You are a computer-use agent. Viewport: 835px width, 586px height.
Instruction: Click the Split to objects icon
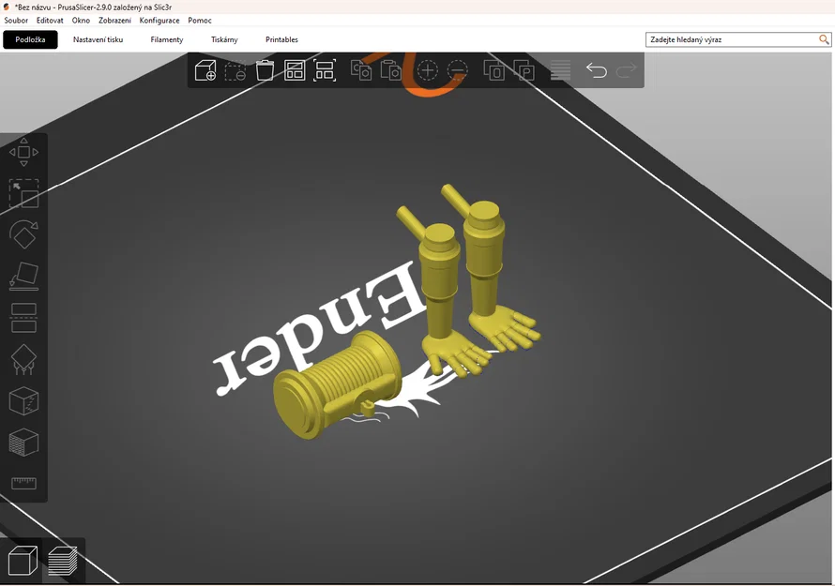[493, 70]
